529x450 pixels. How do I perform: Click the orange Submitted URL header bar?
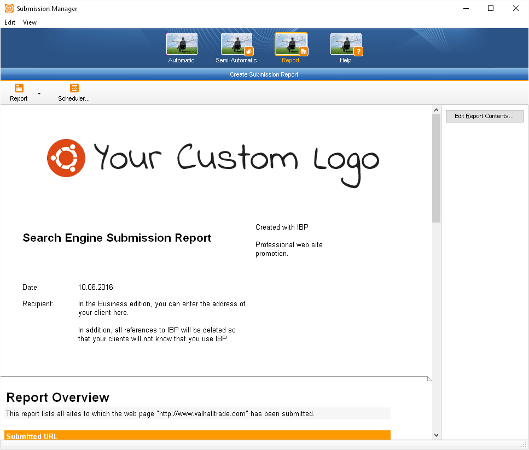(x=197, y=435)
